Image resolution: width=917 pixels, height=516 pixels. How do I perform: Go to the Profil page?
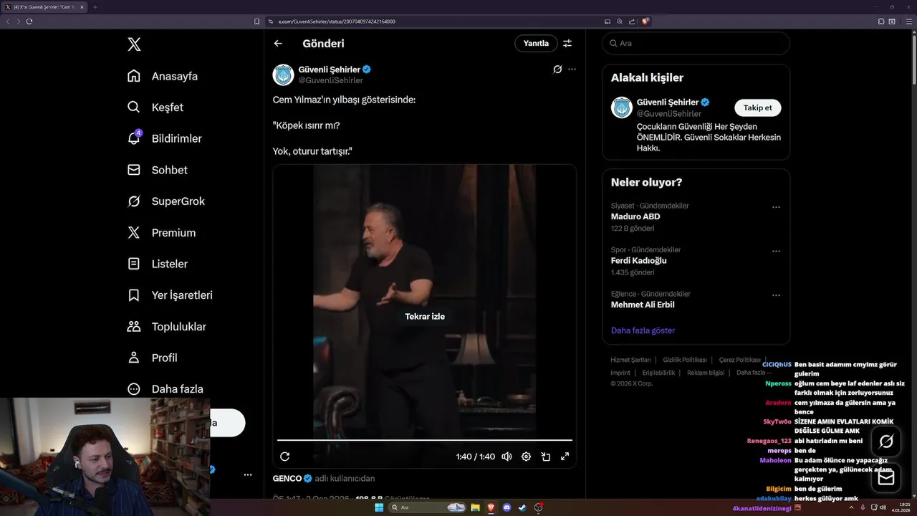pos(152,358)
